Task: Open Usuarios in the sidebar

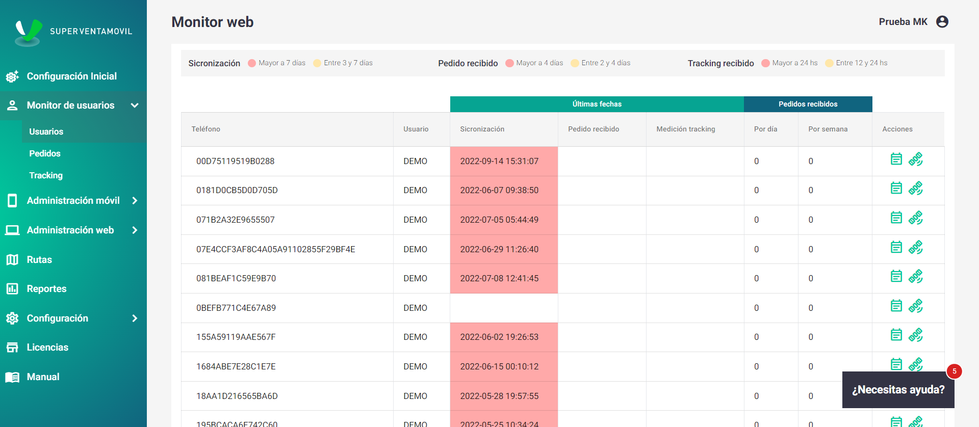Action: coord(46,131)
